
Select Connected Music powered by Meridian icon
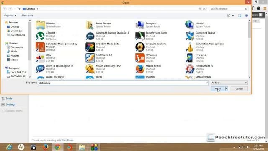pyautogui.click(x=40, y=47)
